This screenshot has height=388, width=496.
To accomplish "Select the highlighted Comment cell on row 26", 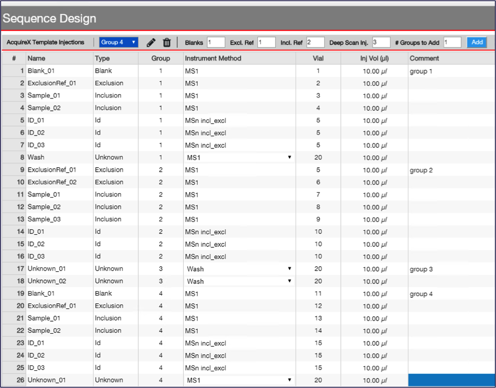I will (x=449, y=380).
